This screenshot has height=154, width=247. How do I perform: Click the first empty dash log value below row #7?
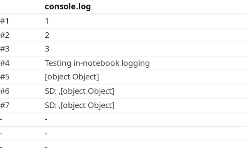46,119
